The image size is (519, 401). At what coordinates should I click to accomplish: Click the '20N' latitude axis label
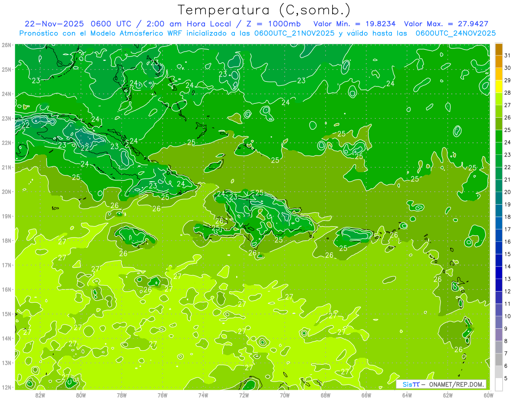[x=7, y=192]
